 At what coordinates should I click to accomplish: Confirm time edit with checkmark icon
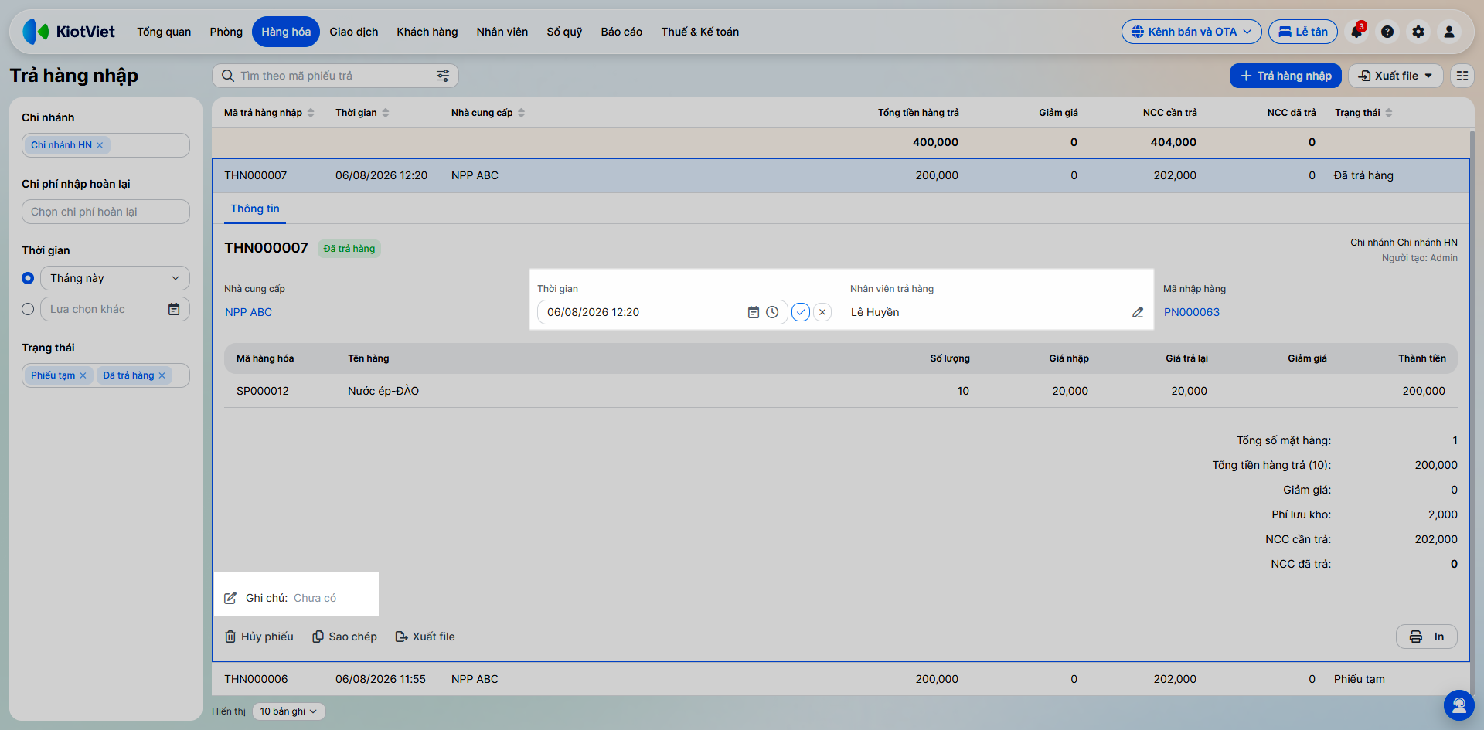801,312
